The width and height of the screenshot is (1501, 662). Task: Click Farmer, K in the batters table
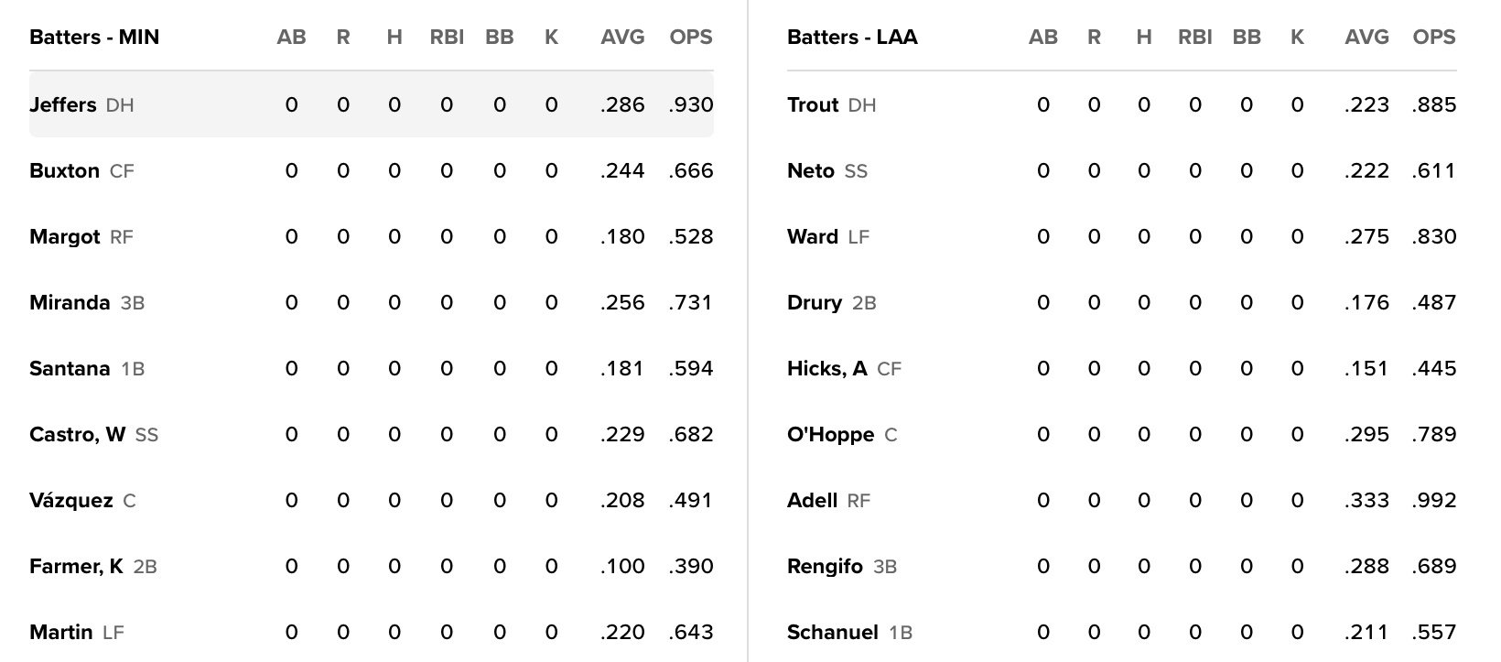pyautogui.click(x=76, y=567)
